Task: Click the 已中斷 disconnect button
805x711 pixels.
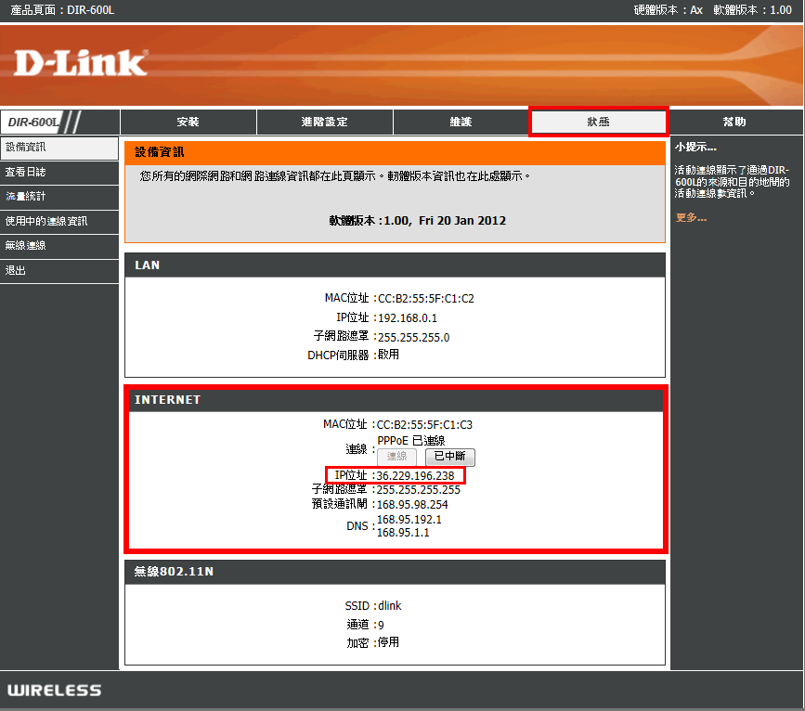Action: coord(450,457)
